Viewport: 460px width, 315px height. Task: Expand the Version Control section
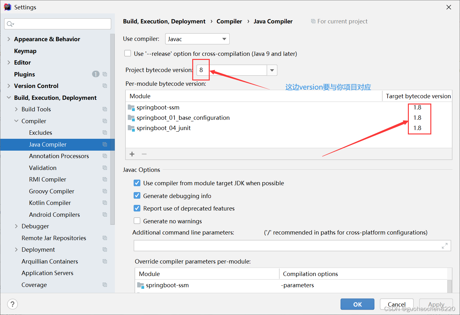[x=9, y=86]
